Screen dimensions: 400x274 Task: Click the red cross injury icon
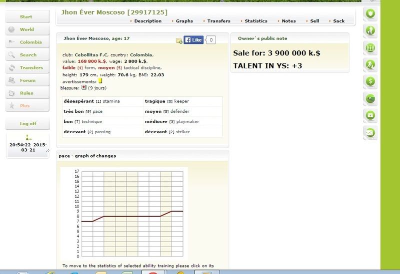(84, 87)
